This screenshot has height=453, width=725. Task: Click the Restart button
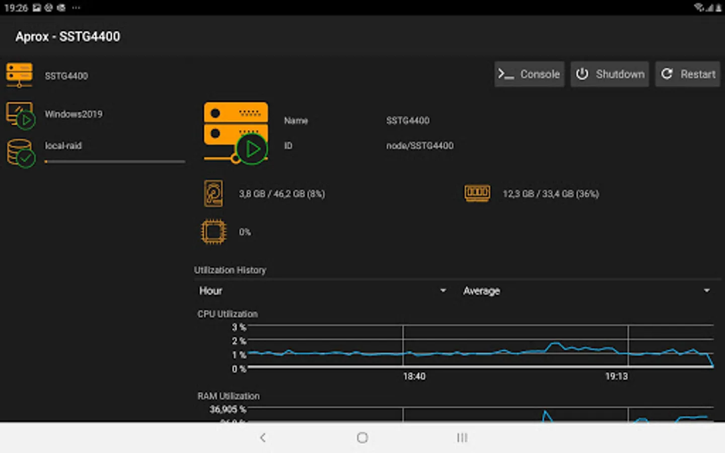(x=688, y=74)
